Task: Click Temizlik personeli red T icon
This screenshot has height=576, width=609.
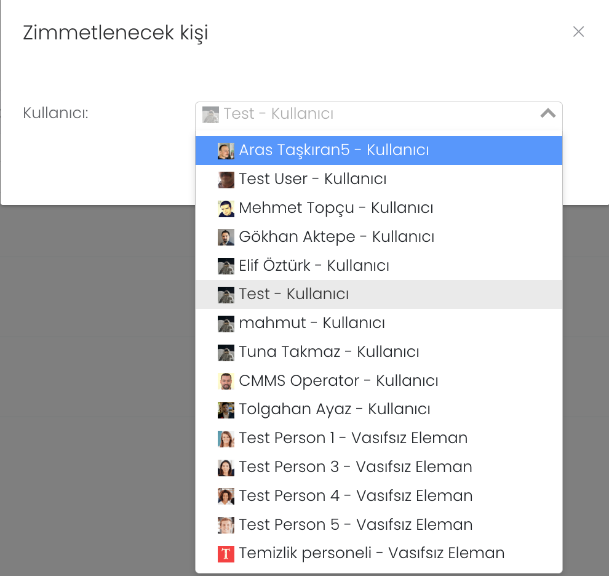Action: click(x=226, y=554)
